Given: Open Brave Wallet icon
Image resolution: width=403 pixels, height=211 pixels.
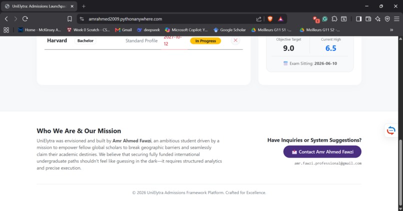Looking at the screenshot, I should [x=368, y=19].
